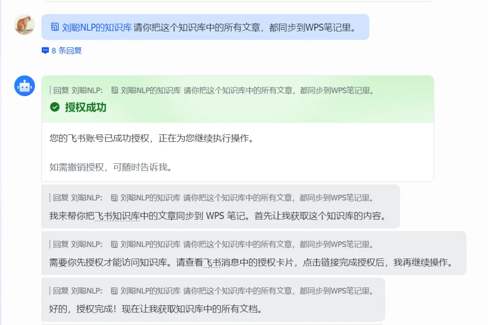Click the doc icon in the quote above 需要你先授权
Viewport: 488px width, 325px height.
(x=114, y=245)
